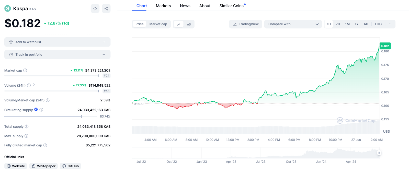Click the star favorite icon next to Kaspa
The height and width of the screenshot is (174, 409).
coord(95,9)
